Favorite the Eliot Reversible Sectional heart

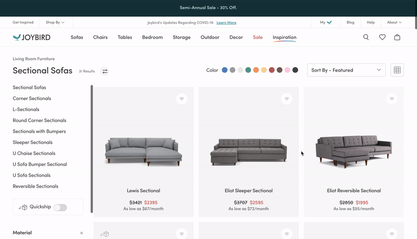pos(392,99)
